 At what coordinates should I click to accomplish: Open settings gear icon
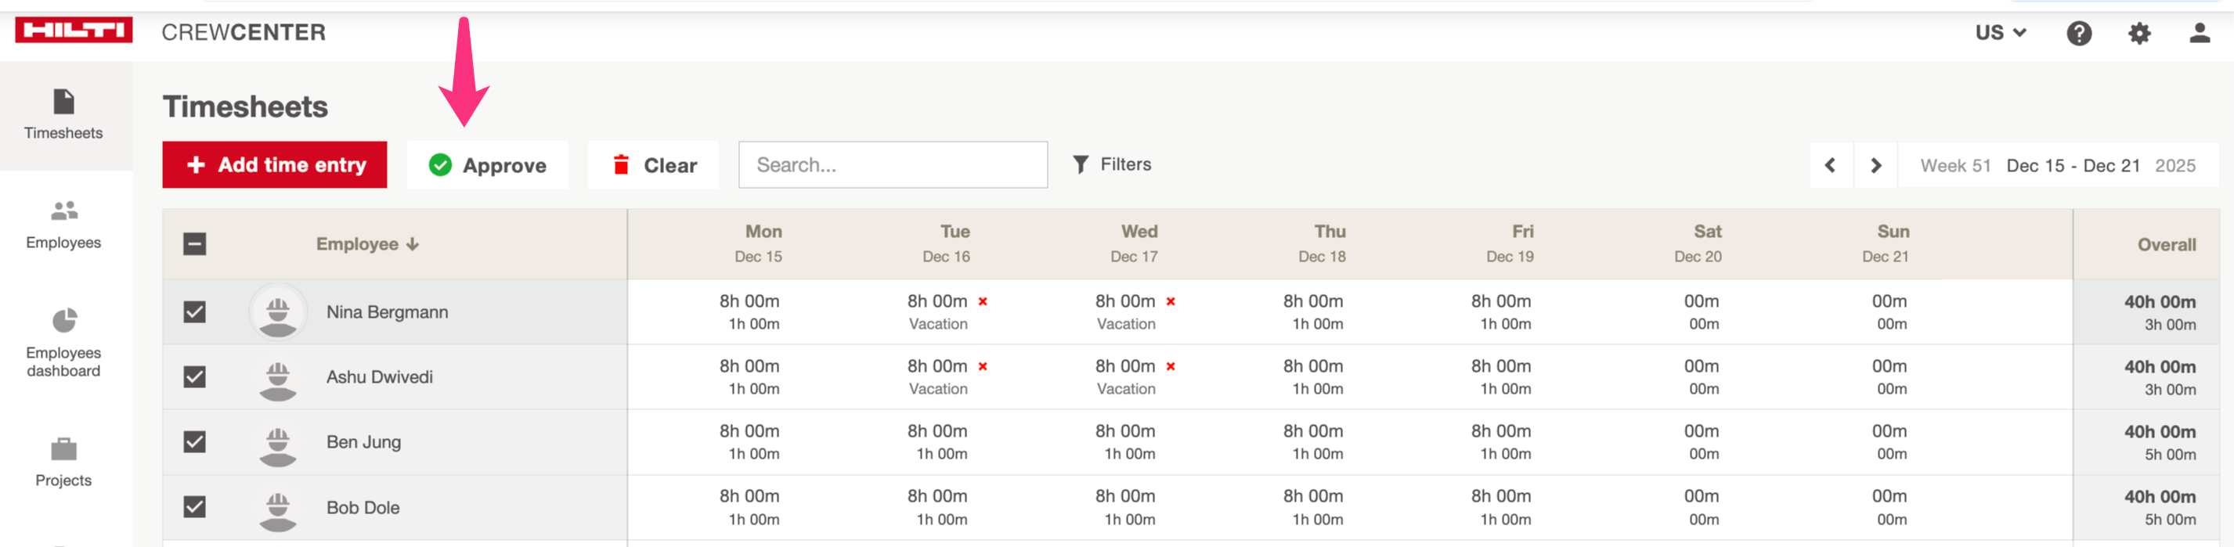click(2138, 33)
